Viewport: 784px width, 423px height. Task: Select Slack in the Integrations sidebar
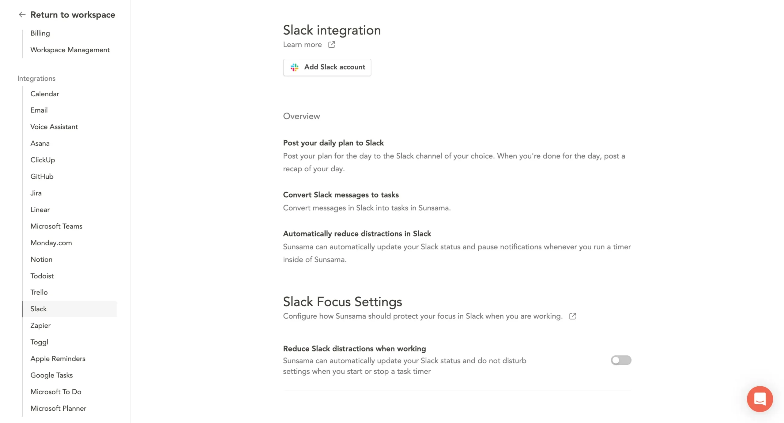(39, 309)
